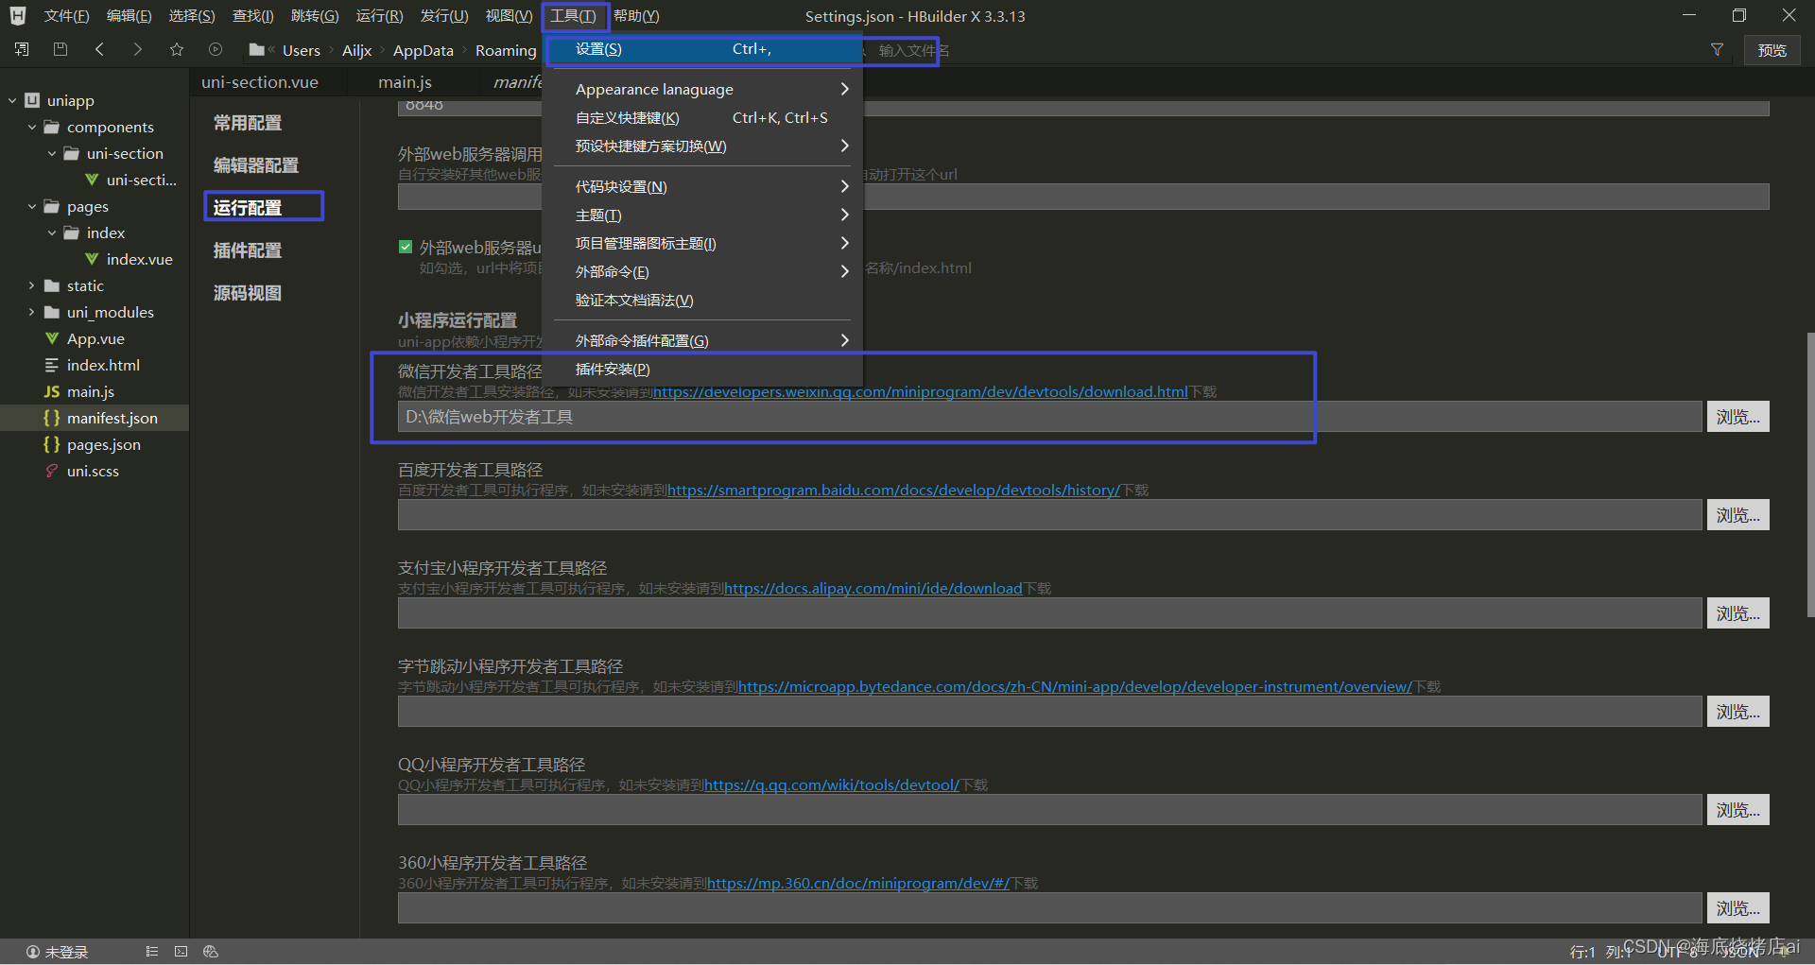1815x965 pixels.
Task: Collapse the index folder
Action: coord(52,233)
